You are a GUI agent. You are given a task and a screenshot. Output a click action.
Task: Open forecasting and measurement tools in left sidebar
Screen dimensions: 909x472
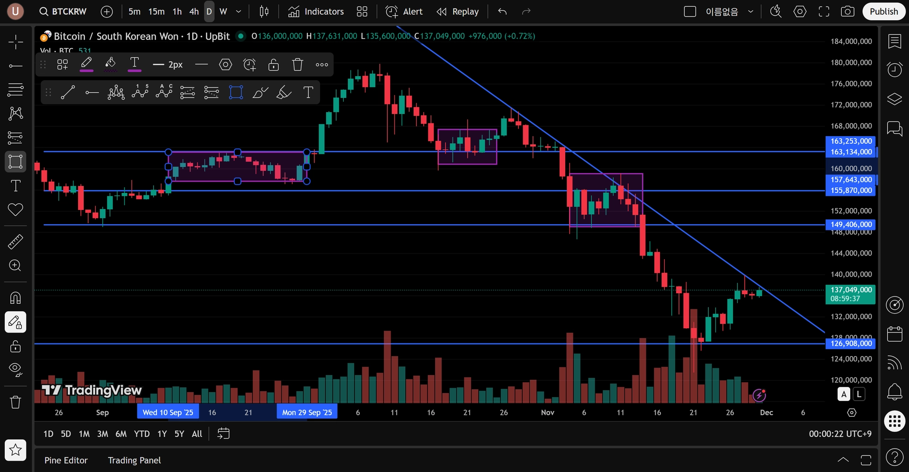[x=16, y=138]
